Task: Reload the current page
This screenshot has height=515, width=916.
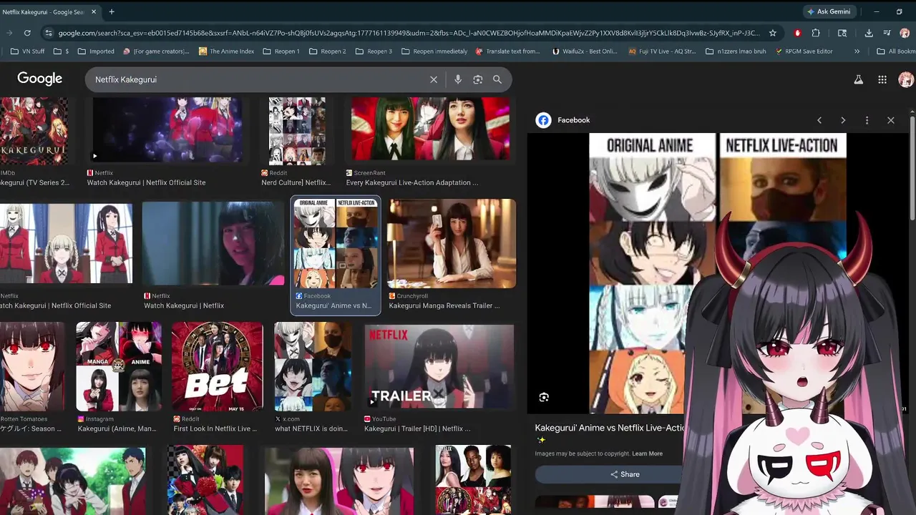Action: point(27,33)
